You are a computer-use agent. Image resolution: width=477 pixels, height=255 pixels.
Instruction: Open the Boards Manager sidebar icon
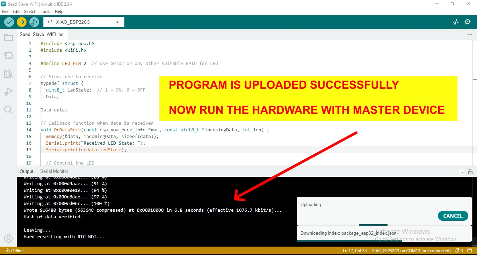tap(8, 56)
